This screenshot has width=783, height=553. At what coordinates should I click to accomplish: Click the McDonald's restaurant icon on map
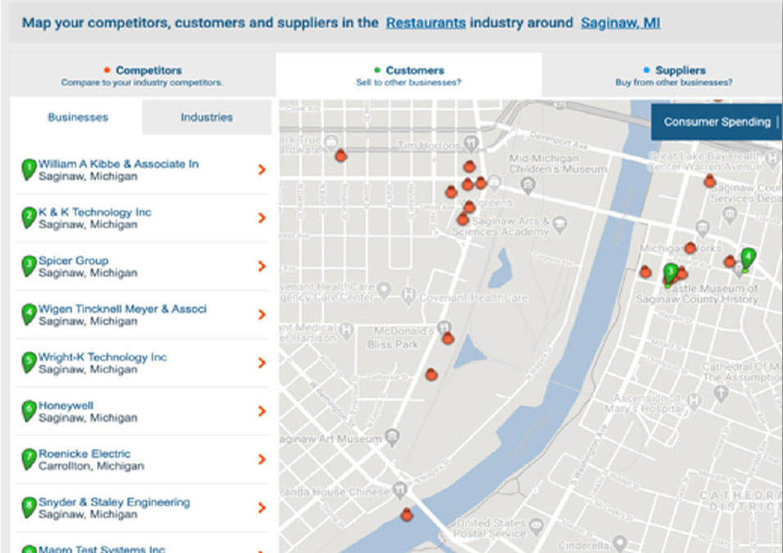(x=443, y=327)
